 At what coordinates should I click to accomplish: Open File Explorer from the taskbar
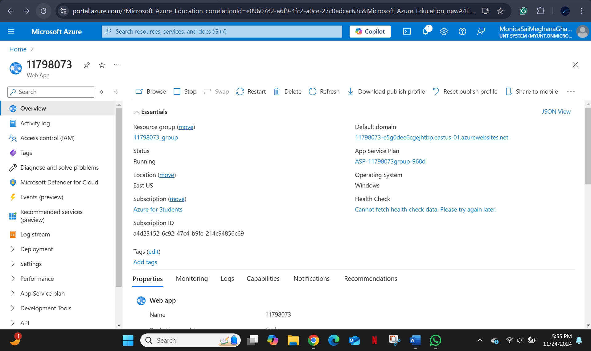(x=293, y=340)
